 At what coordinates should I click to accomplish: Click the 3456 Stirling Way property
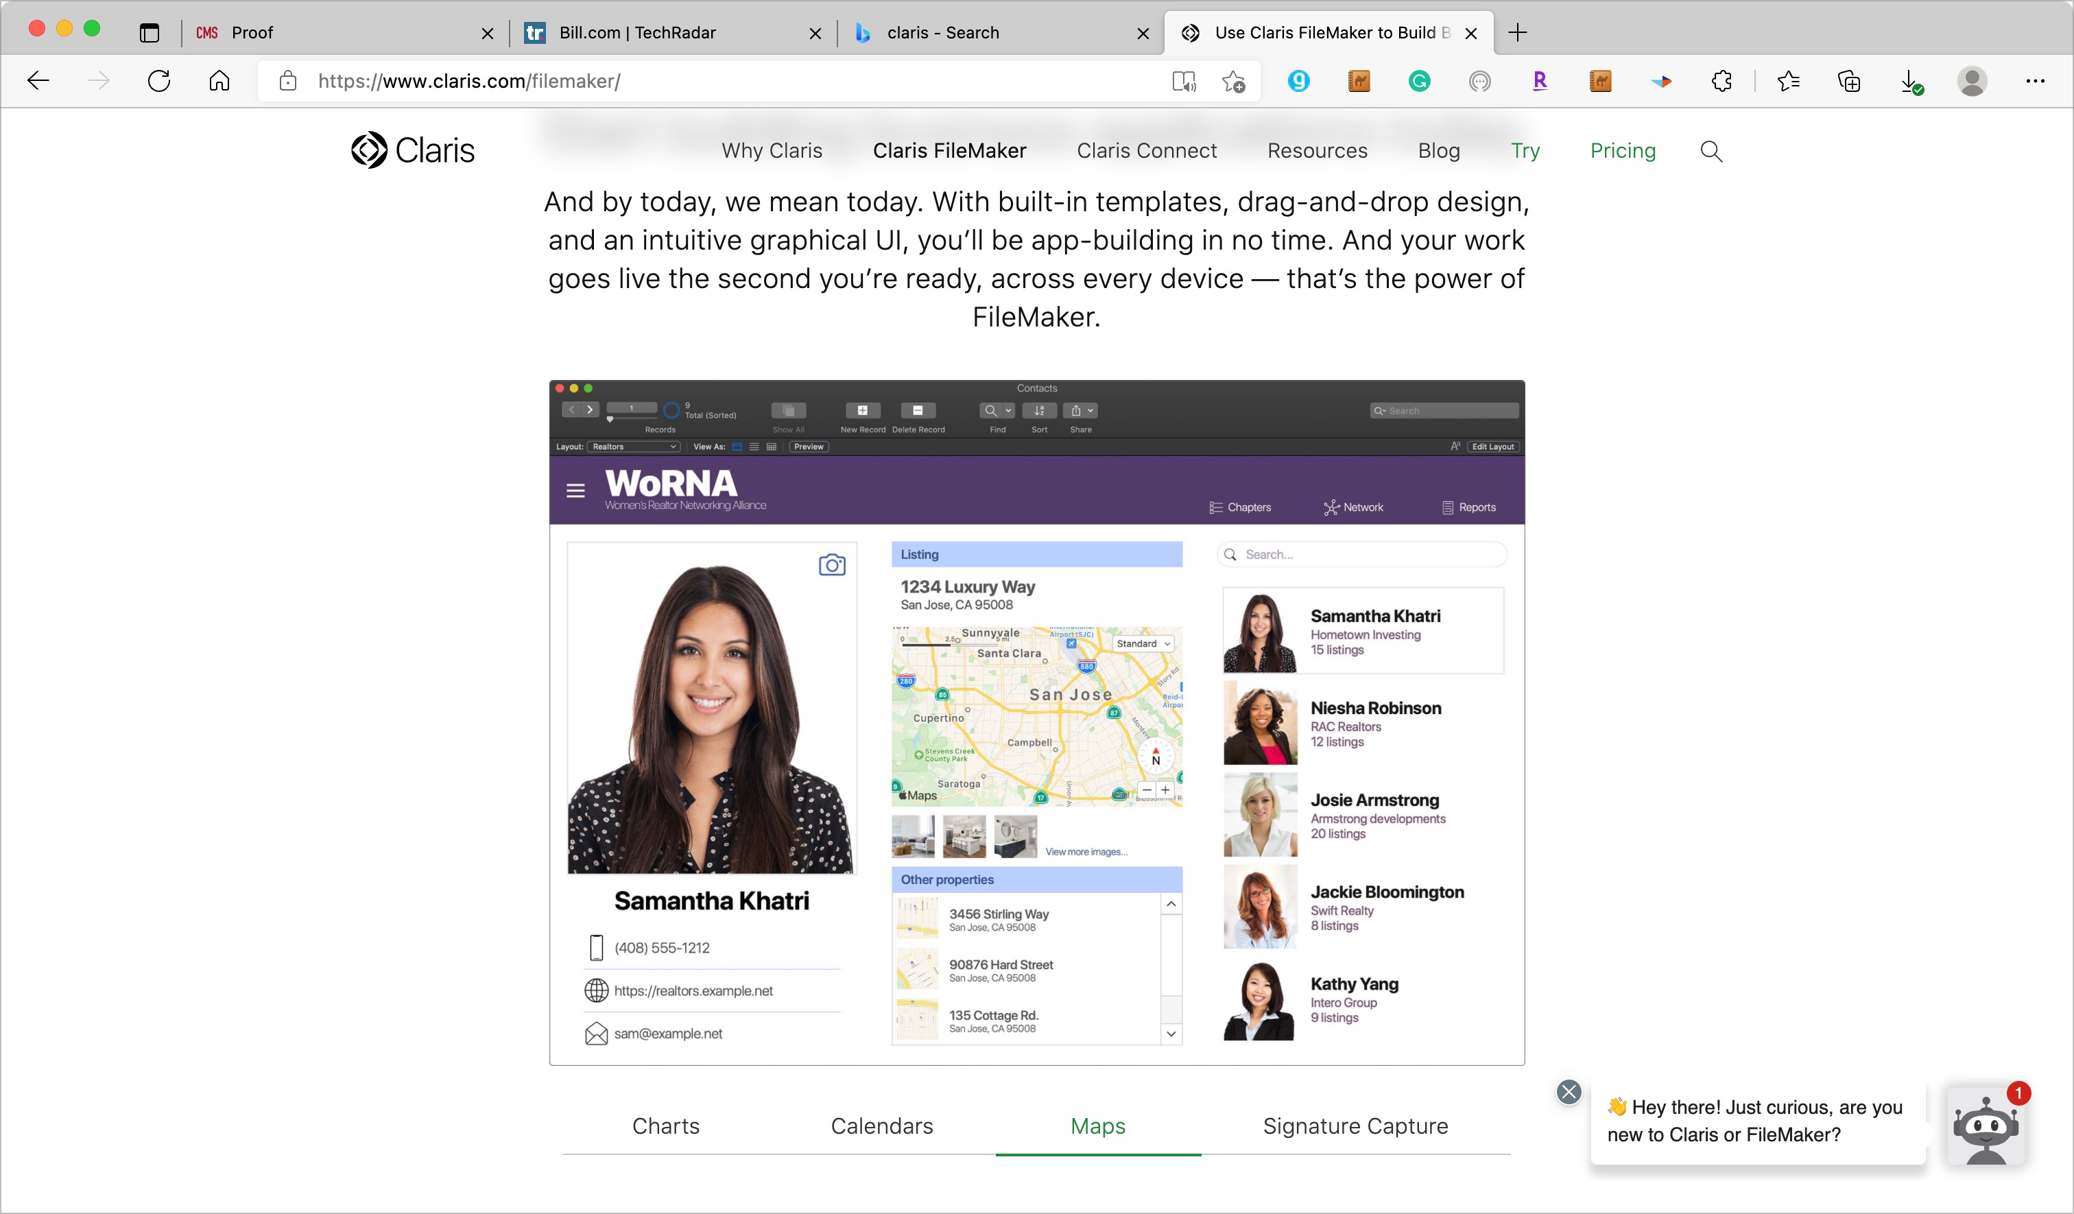(x=1027, y=918)
